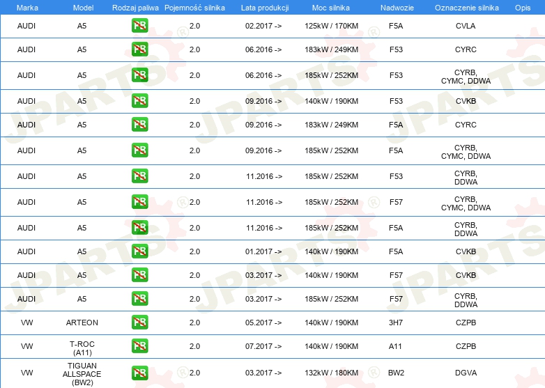Click the T-ROC (A11) model cell

(x=82, y=348)
